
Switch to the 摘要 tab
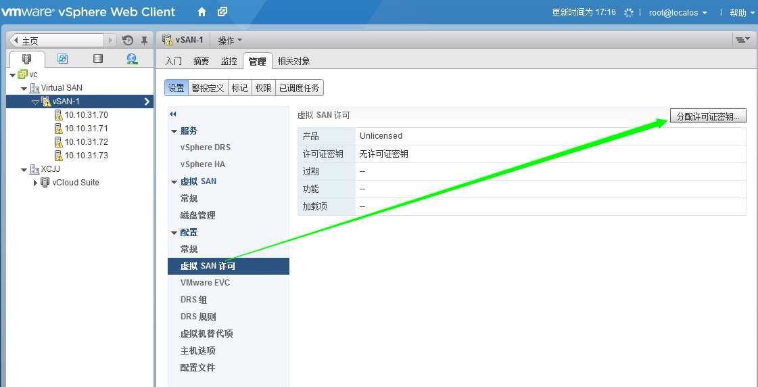201,61
